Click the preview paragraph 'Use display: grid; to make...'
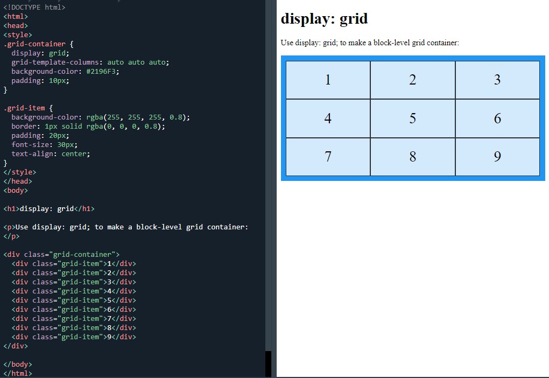This screenshot has height=378, width=549. pyautogui.click(x=370, y=43)
